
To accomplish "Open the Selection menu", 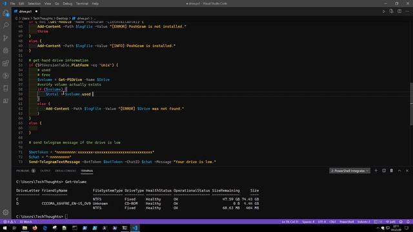I will (x=34, y=4).
